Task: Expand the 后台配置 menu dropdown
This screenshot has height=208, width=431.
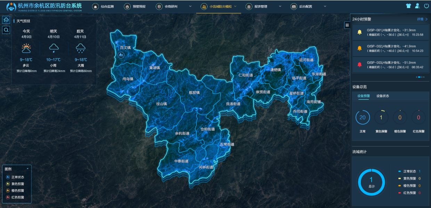Action: 325,6
